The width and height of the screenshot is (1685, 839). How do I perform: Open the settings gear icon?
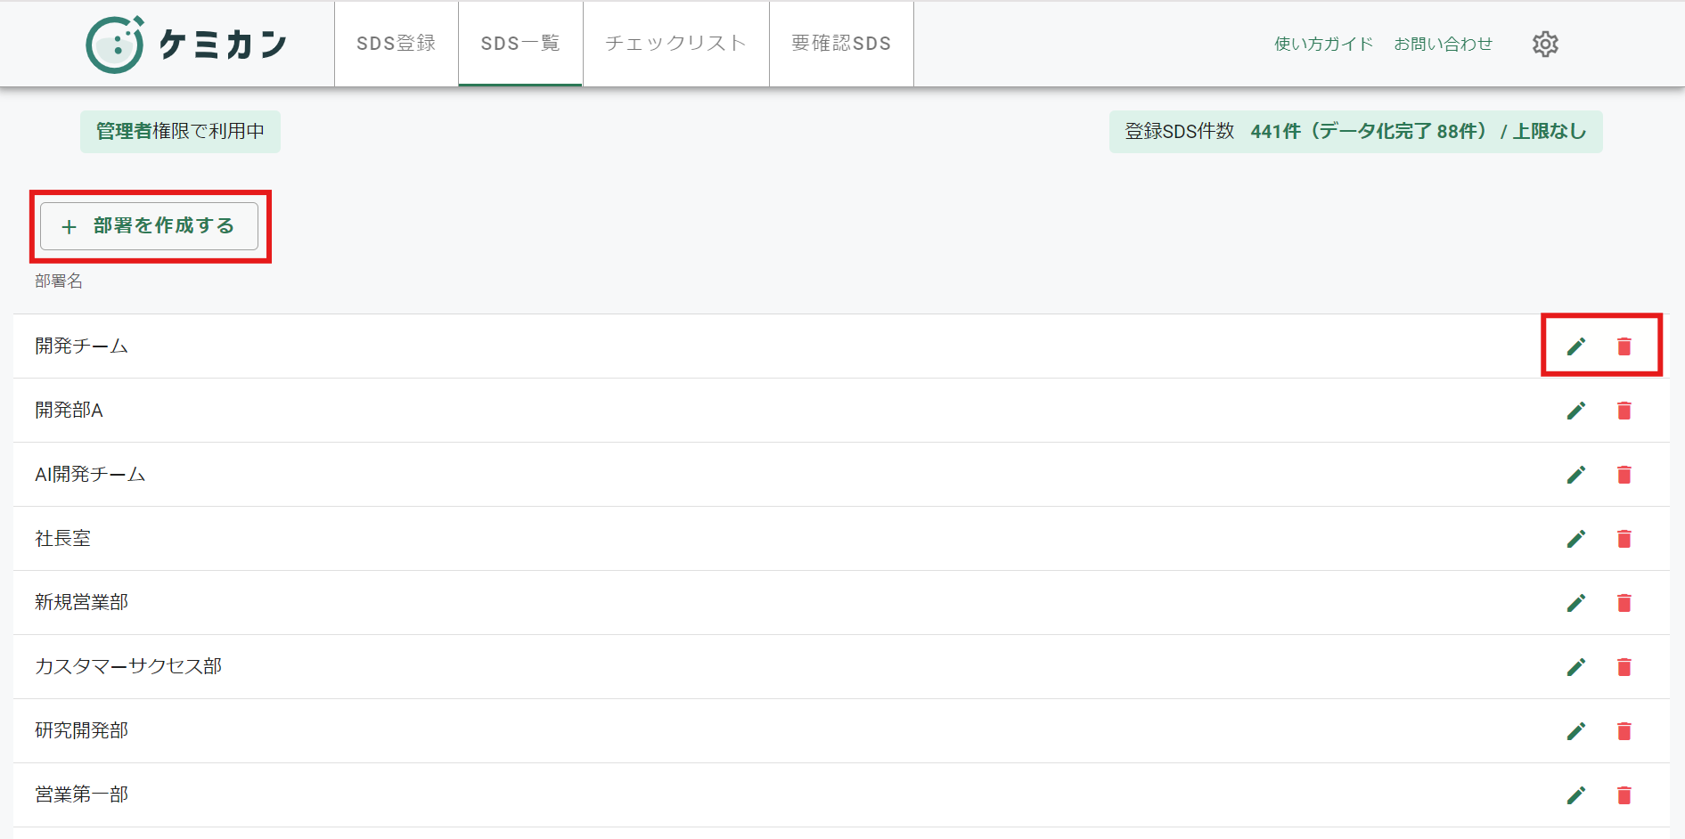click(x=1545, y=44)
